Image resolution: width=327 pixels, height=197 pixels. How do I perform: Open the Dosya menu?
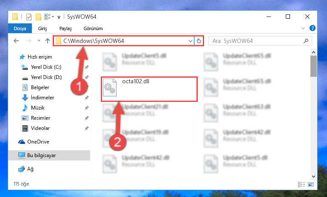[20, 28]
